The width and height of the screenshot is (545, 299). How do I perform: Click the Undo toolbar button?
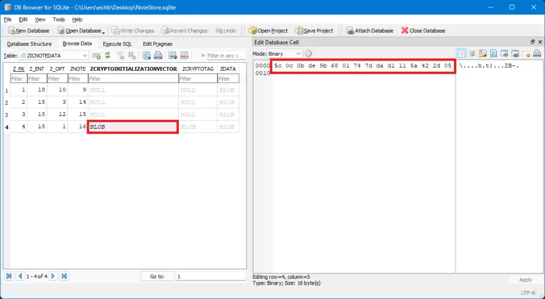226,30
